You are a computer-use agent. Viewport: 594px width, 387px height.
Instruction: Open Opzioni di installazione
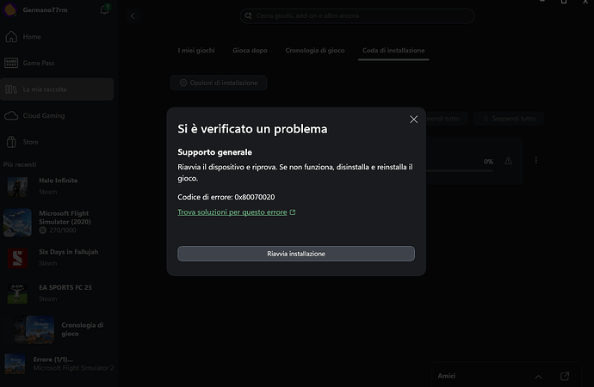coord(219,83)
